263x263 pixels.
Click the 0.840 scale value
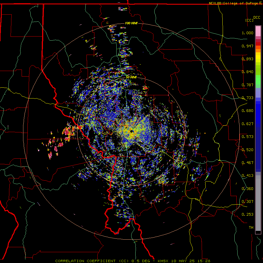tap(248, 72)
